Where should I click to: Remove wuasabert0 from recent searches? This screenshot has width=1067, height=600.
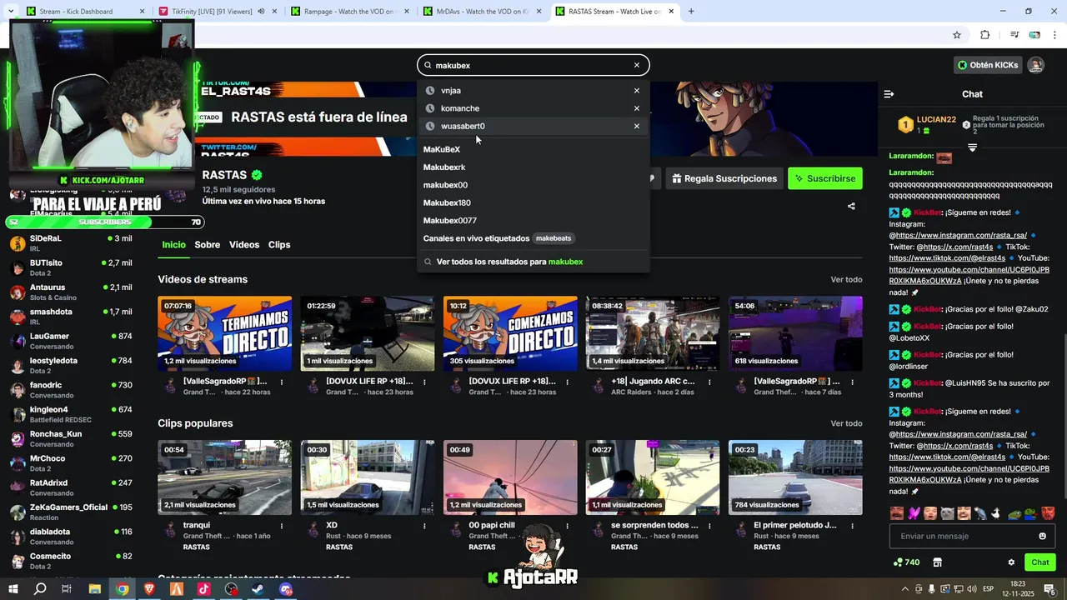click(x=637, y=127)
